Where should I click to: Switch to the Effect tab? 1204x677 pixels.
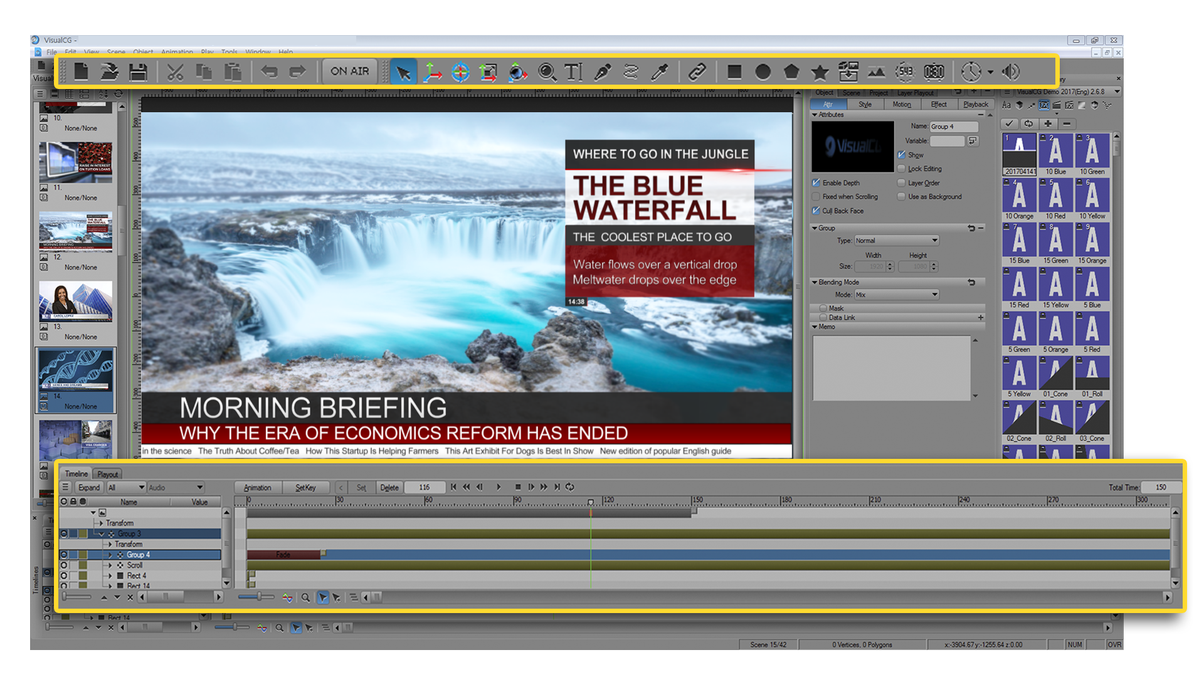[x=939, y=105]
